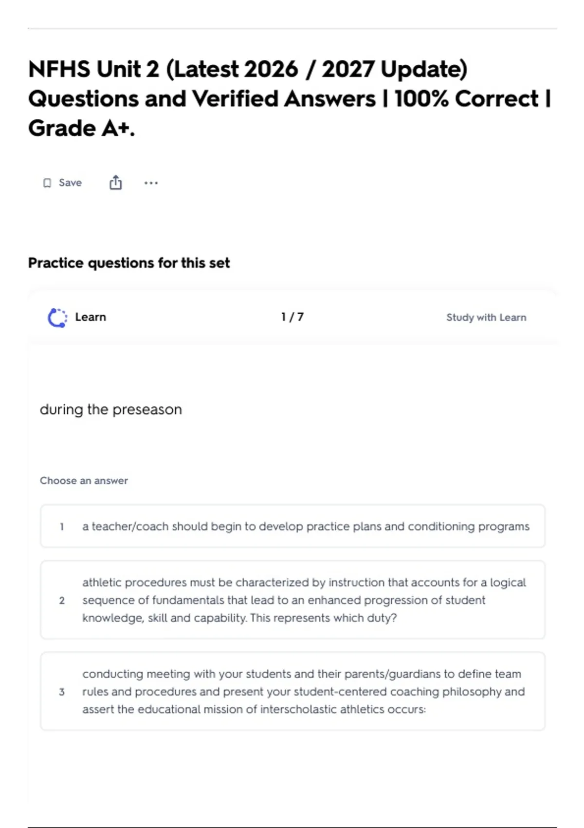Viewport: 584px width, 828px height.
Task: Click the 'Choose an answer' label
Action: click(84, 481)
